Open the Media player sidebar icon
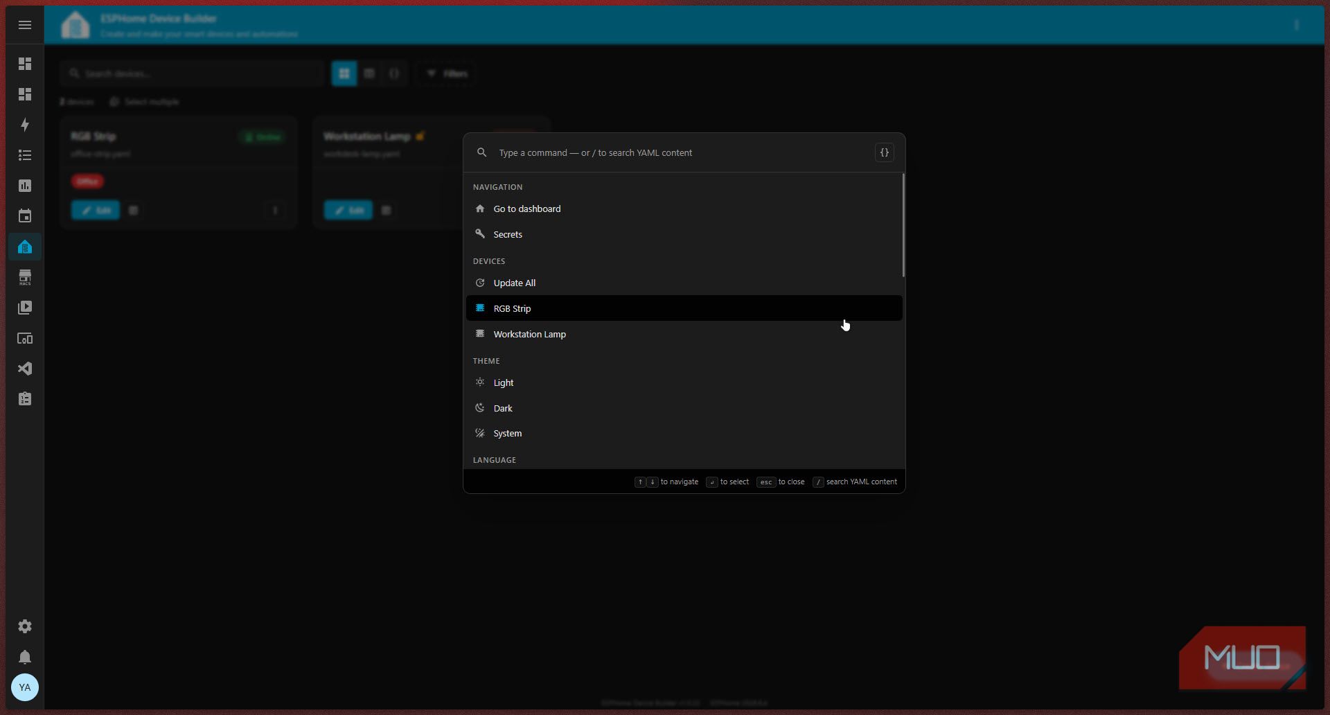1330x715 pixels. coord(25,308)
